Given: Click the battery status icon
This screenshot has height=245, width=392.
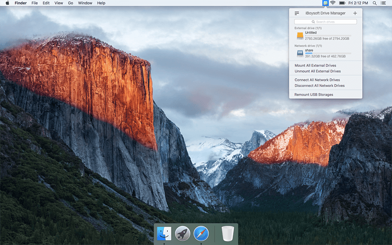Looking at the screenshot, I should click(342, 3).
